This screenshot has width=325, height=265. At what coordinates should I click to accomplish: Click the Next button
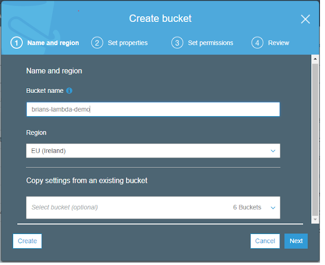click(296, 241)
